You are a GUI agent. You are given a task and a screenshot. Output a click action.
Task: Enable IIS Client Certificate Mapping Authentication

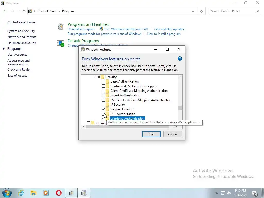pyautogui.click(x=104, y=100)
